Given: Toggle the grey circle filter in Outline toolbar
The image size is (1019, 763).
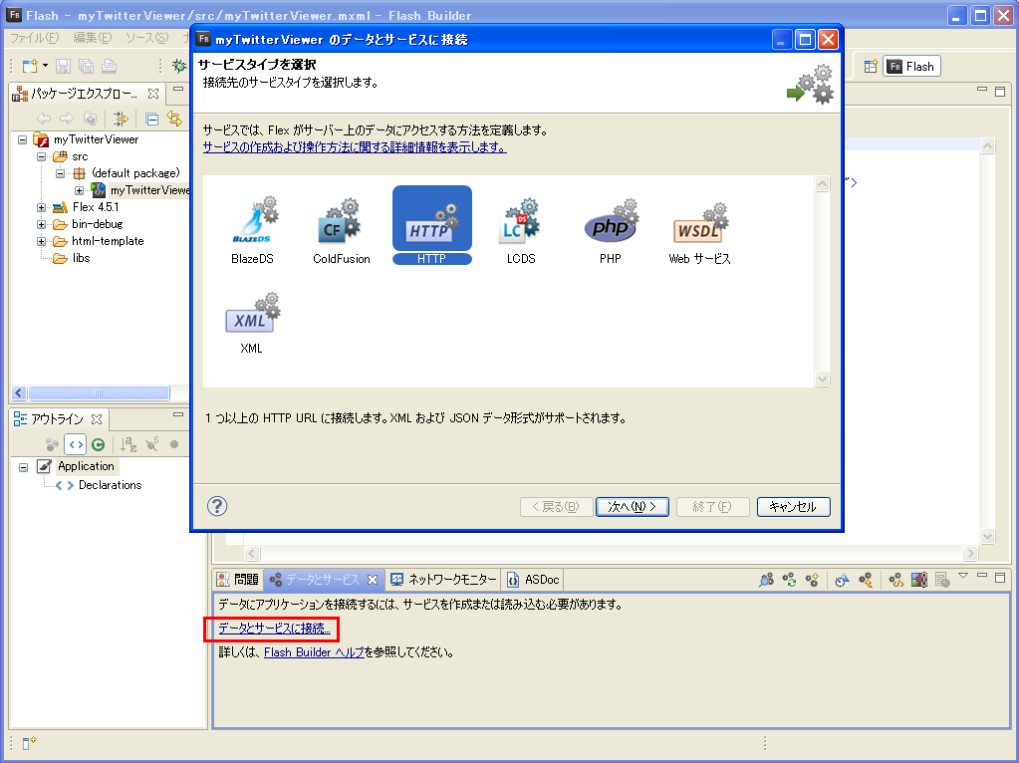Looking at the screenshot, I should (x=174, y=444).
